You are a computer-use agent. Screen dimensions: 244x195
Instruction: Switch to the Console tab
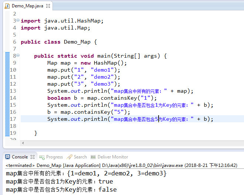point(20,157)
